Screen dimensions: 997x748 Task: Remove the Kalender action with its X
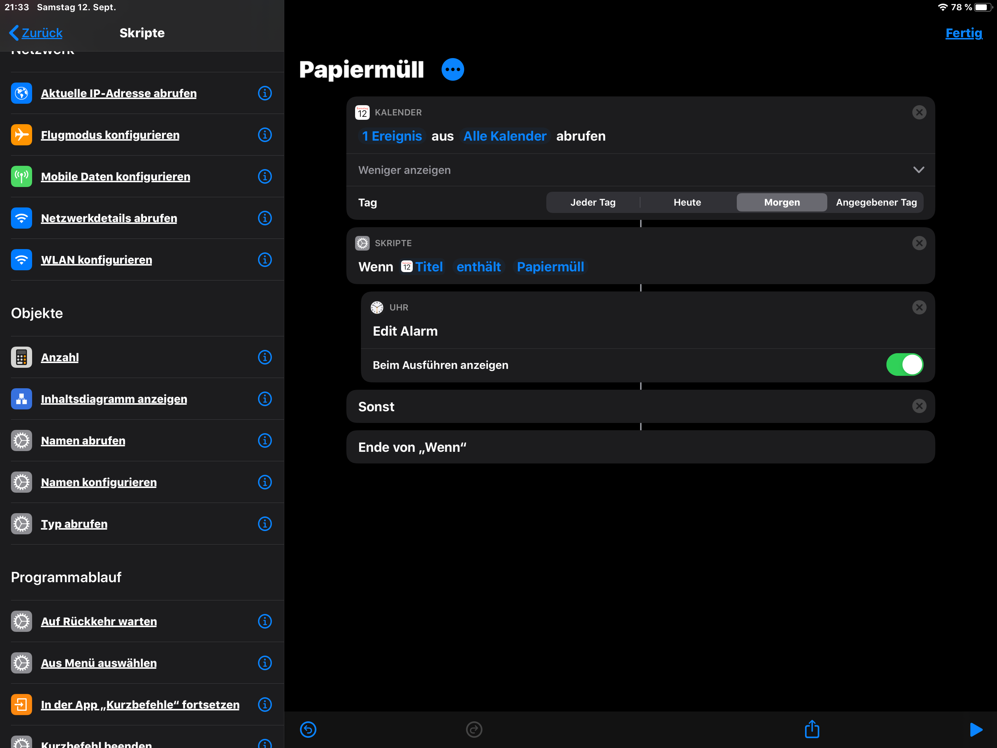click(919, 112)
